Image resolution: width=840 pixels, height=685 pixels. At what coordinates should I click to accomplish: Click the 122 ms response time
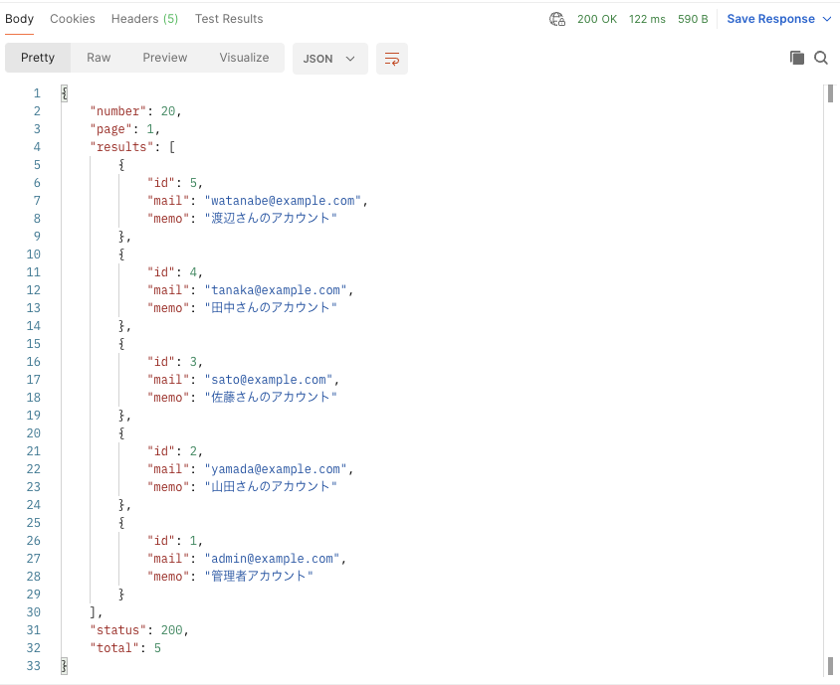647,19
